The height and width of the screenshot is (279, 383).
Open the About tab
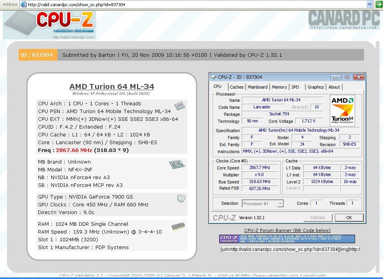click(x=334, y=87)
